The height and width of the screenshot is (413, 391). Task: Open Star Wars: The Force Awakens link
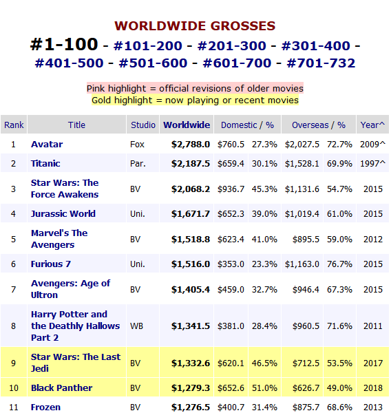[x=65, y=189]
